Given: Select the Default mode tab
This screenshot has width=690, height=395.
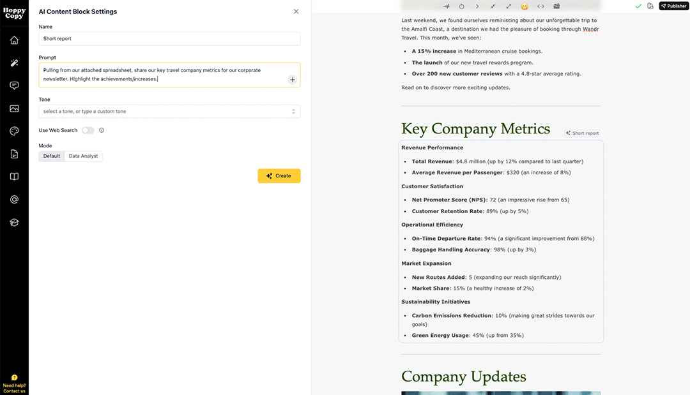Looking at the screenshot, I should pos(52,156).
